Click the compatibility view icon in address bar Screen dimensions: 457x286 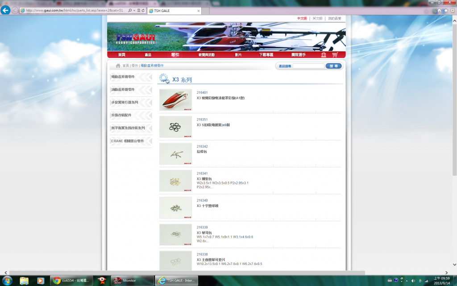point(139,10)
